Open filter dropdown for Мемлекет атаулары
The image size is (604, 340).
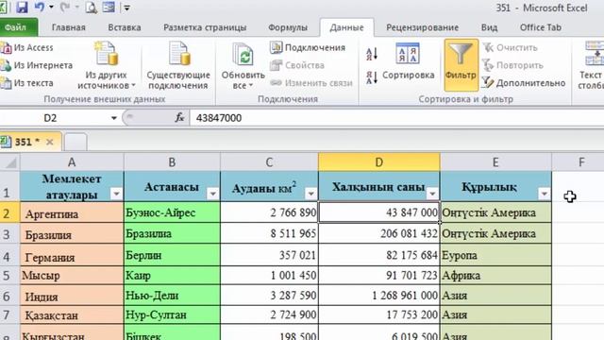click(x=116, y=194)
